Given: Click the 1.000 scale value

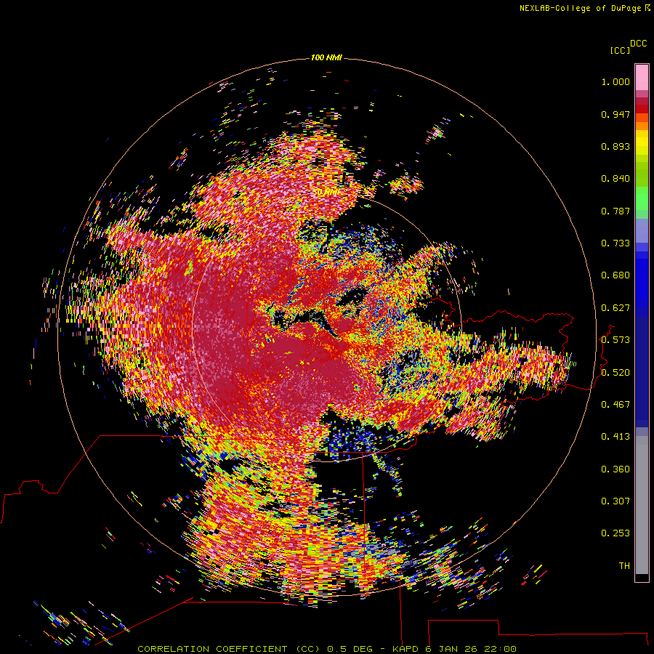Looking at the screenshot, I should 615,81.
